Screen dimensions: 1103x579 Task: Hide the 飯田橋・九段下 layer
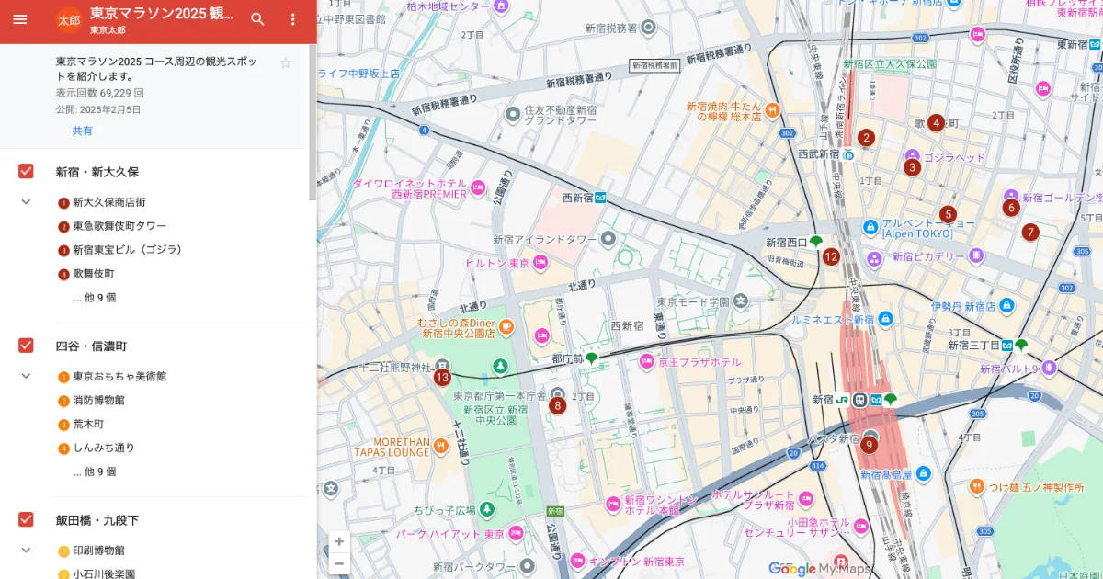coord(27,519)
